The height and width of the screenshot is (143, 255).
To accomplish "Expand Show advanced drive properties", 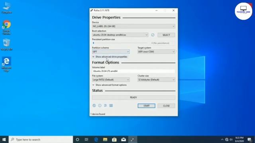I will tap(110, 57).
